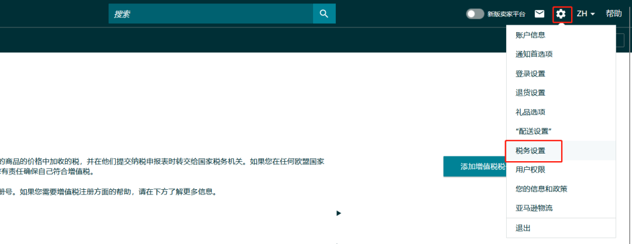Choose 您的信息和政策 menu entry
632x244 pixels.
(541, 189)
